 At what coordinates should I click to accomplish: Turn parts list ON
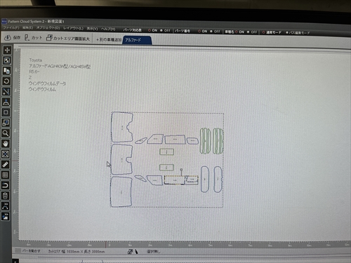point(152,30)
